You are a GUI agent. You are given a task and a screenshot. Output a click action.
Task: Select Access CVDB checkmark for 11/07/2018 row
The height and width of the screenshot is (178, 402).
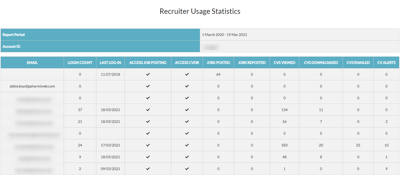pyautogui.click(x=187, y=74)
